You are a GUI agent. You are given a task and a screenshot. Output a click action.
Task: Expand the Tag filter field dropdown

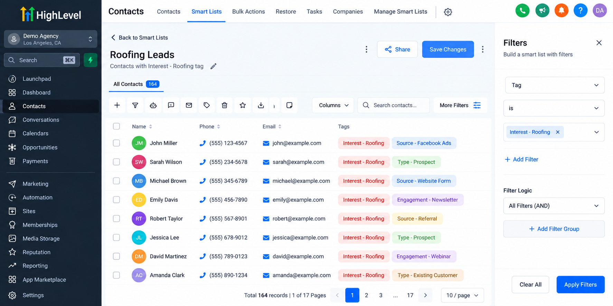click(x=555, y=85)
